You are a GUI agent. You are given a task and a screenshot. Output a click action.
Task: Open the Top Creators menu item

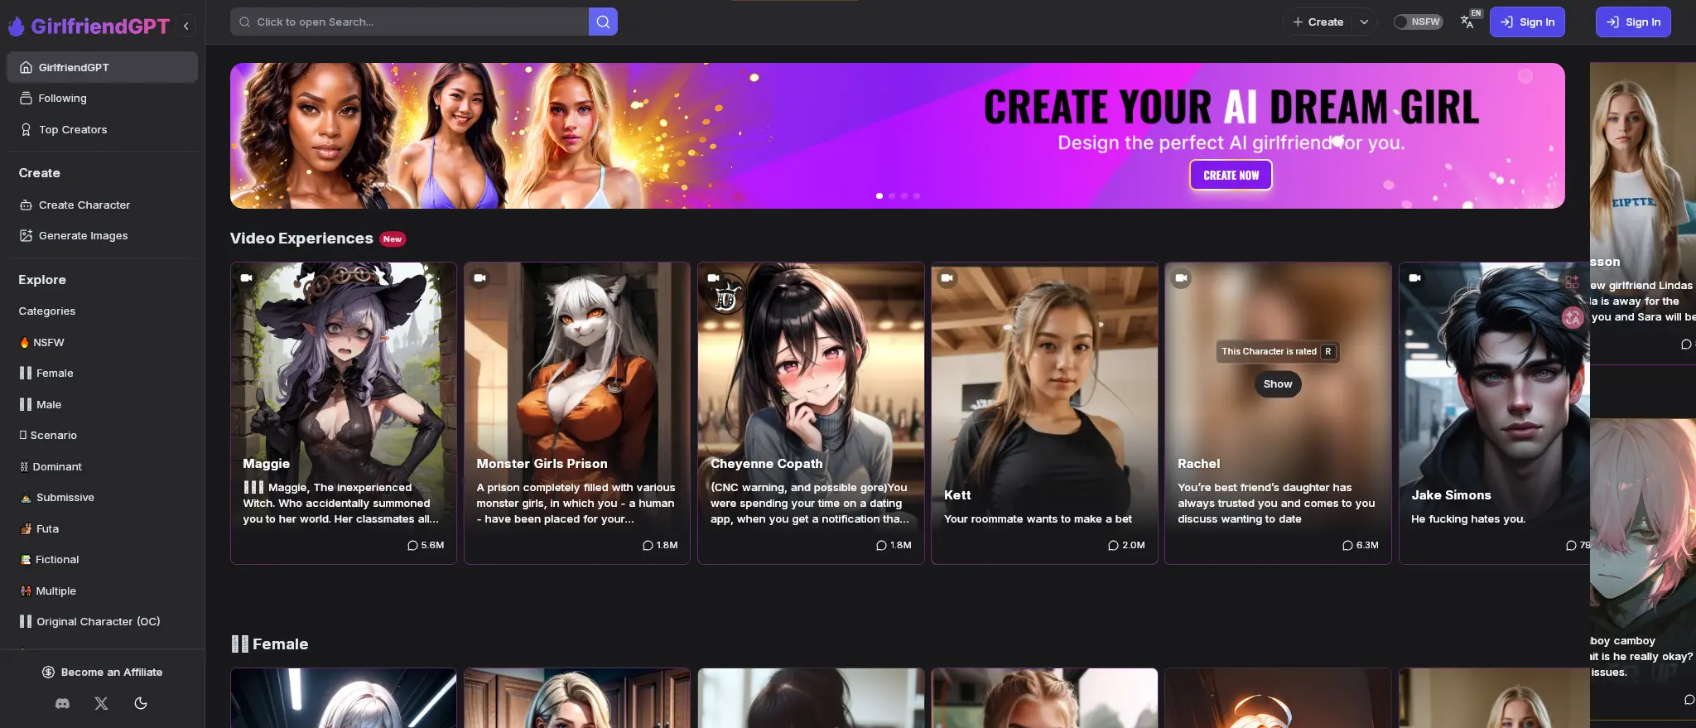point(73,130)
